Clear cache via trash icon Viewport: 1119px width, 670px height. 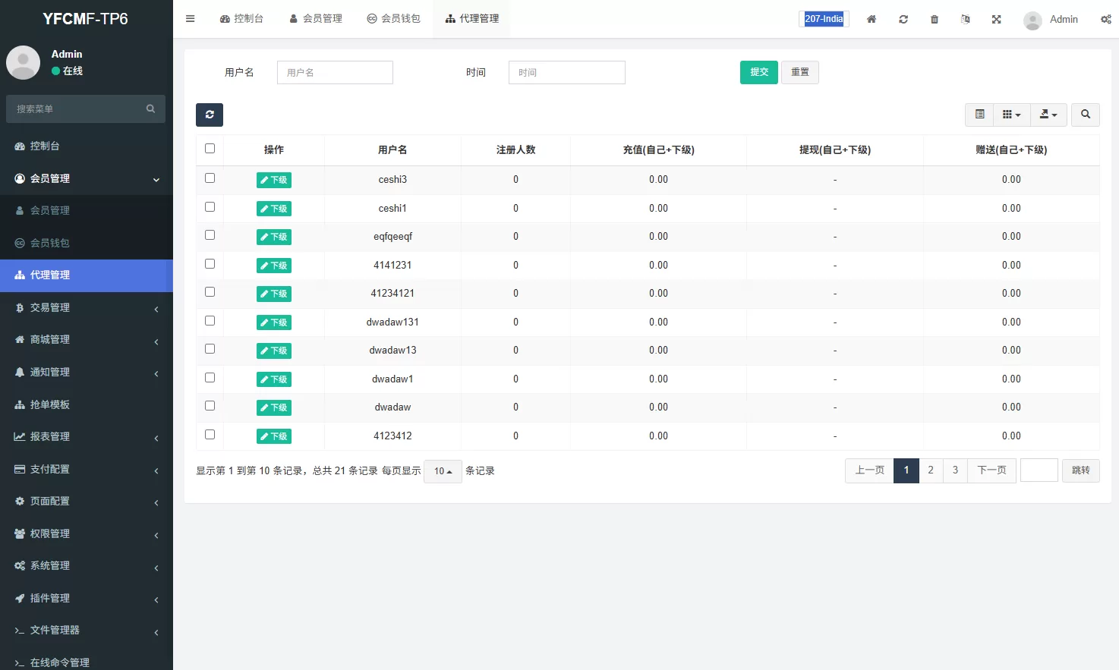(934, 19)
